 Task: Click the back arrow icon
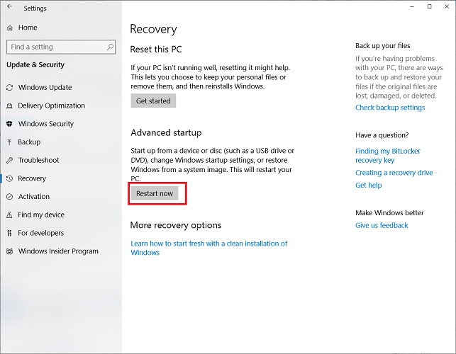click(9, 8)
